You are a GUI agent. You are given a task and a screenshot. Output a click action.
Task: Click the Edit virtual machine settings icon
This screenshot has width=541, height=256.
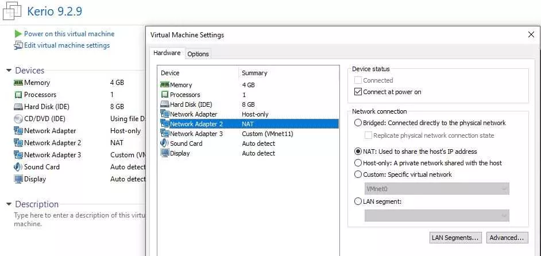(18, 45)
